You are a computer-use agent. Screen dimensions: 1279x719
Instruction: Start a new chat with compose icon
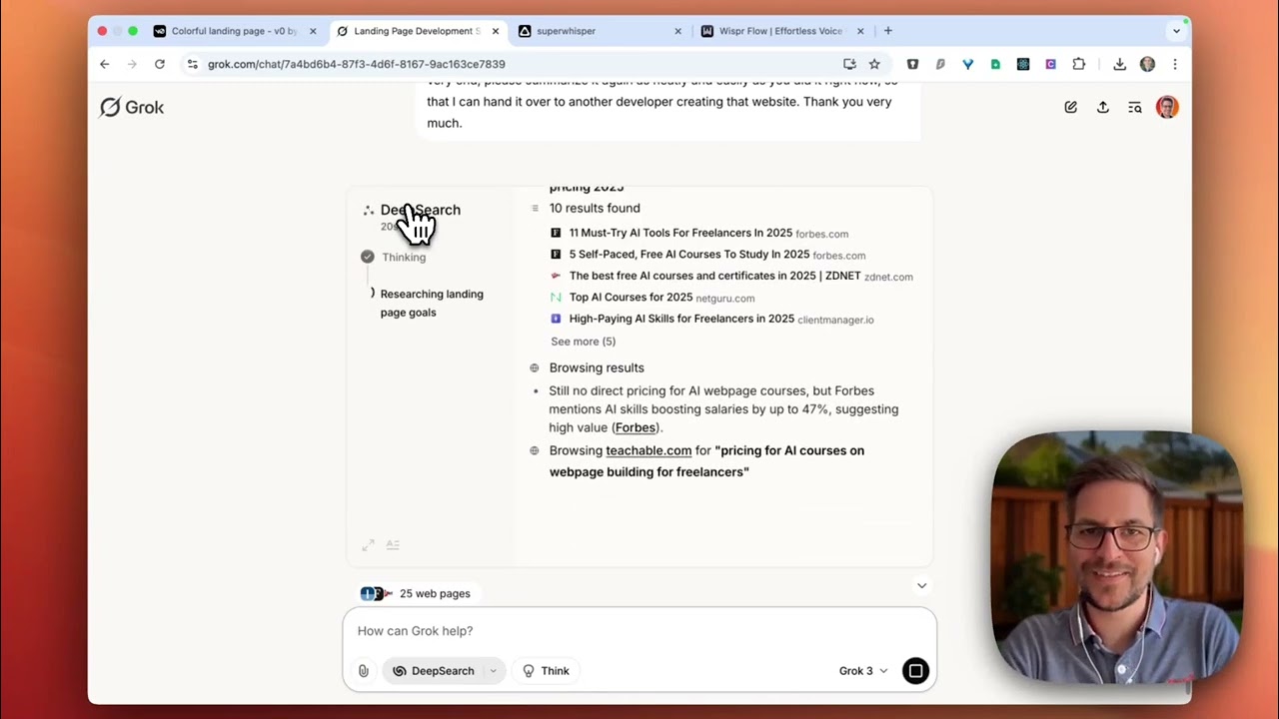pyautogui.click(x=1070, y=107)
